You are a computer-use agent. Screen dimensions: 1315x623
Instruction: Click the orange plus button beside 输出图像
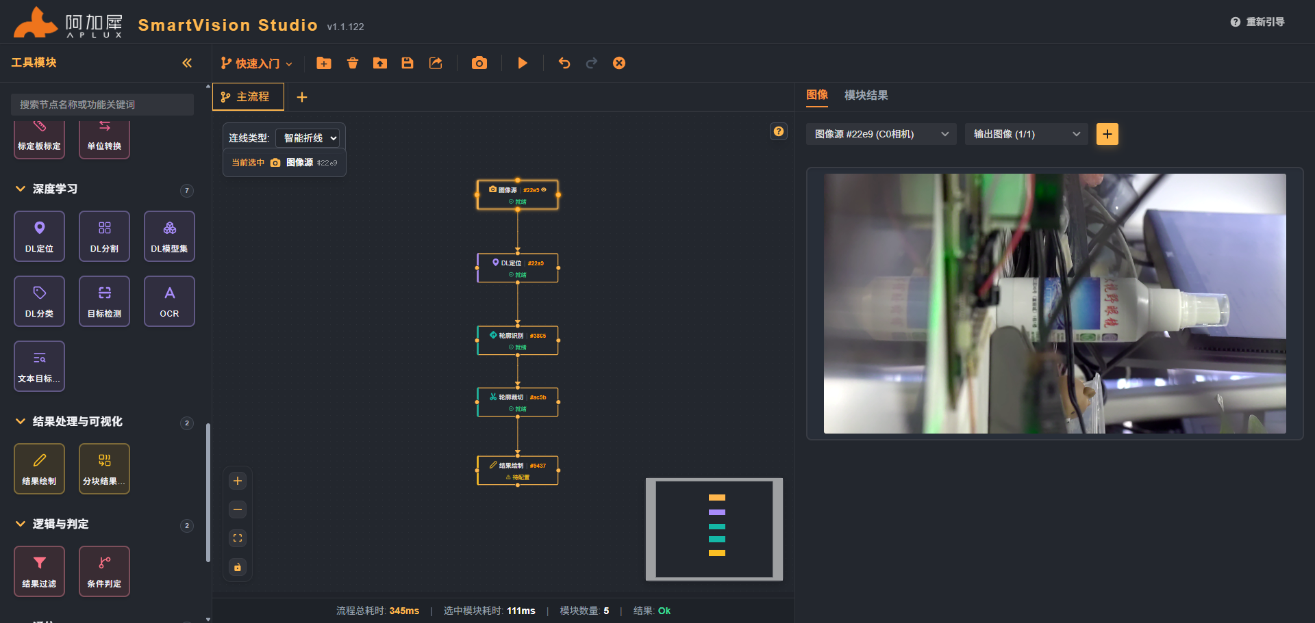[x=1107, y=134]
